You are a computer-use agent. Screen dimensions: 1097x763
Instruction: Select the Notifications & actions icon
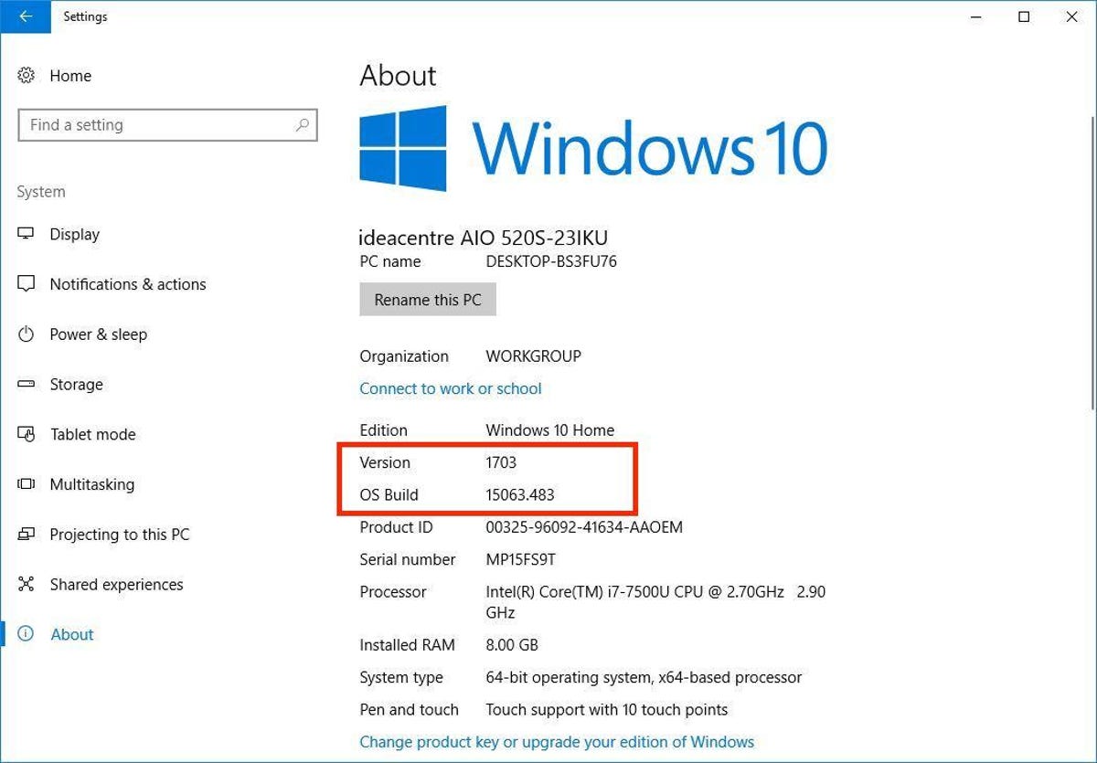27,284
